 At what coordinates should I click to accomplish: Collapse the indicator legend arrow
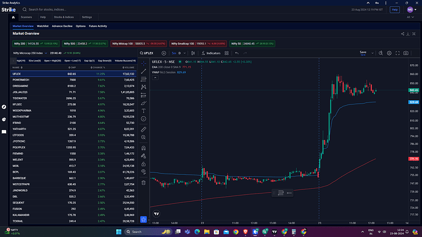tap(155, 78)
